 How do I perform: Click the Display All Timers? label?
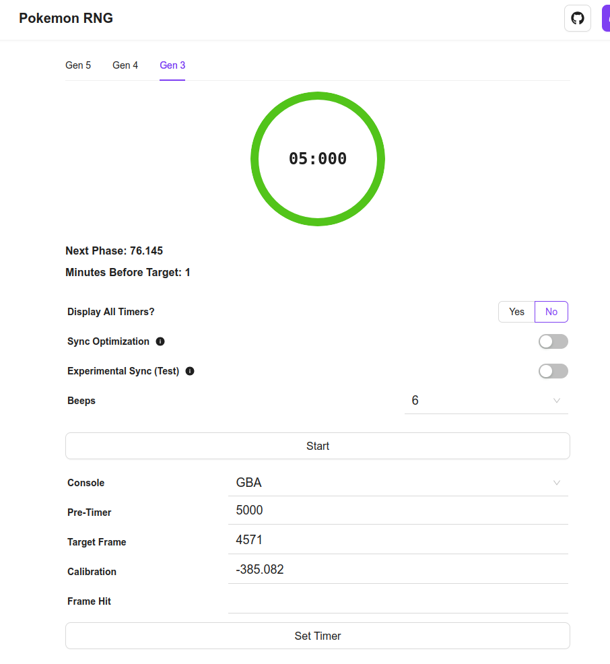click(111, 312)
